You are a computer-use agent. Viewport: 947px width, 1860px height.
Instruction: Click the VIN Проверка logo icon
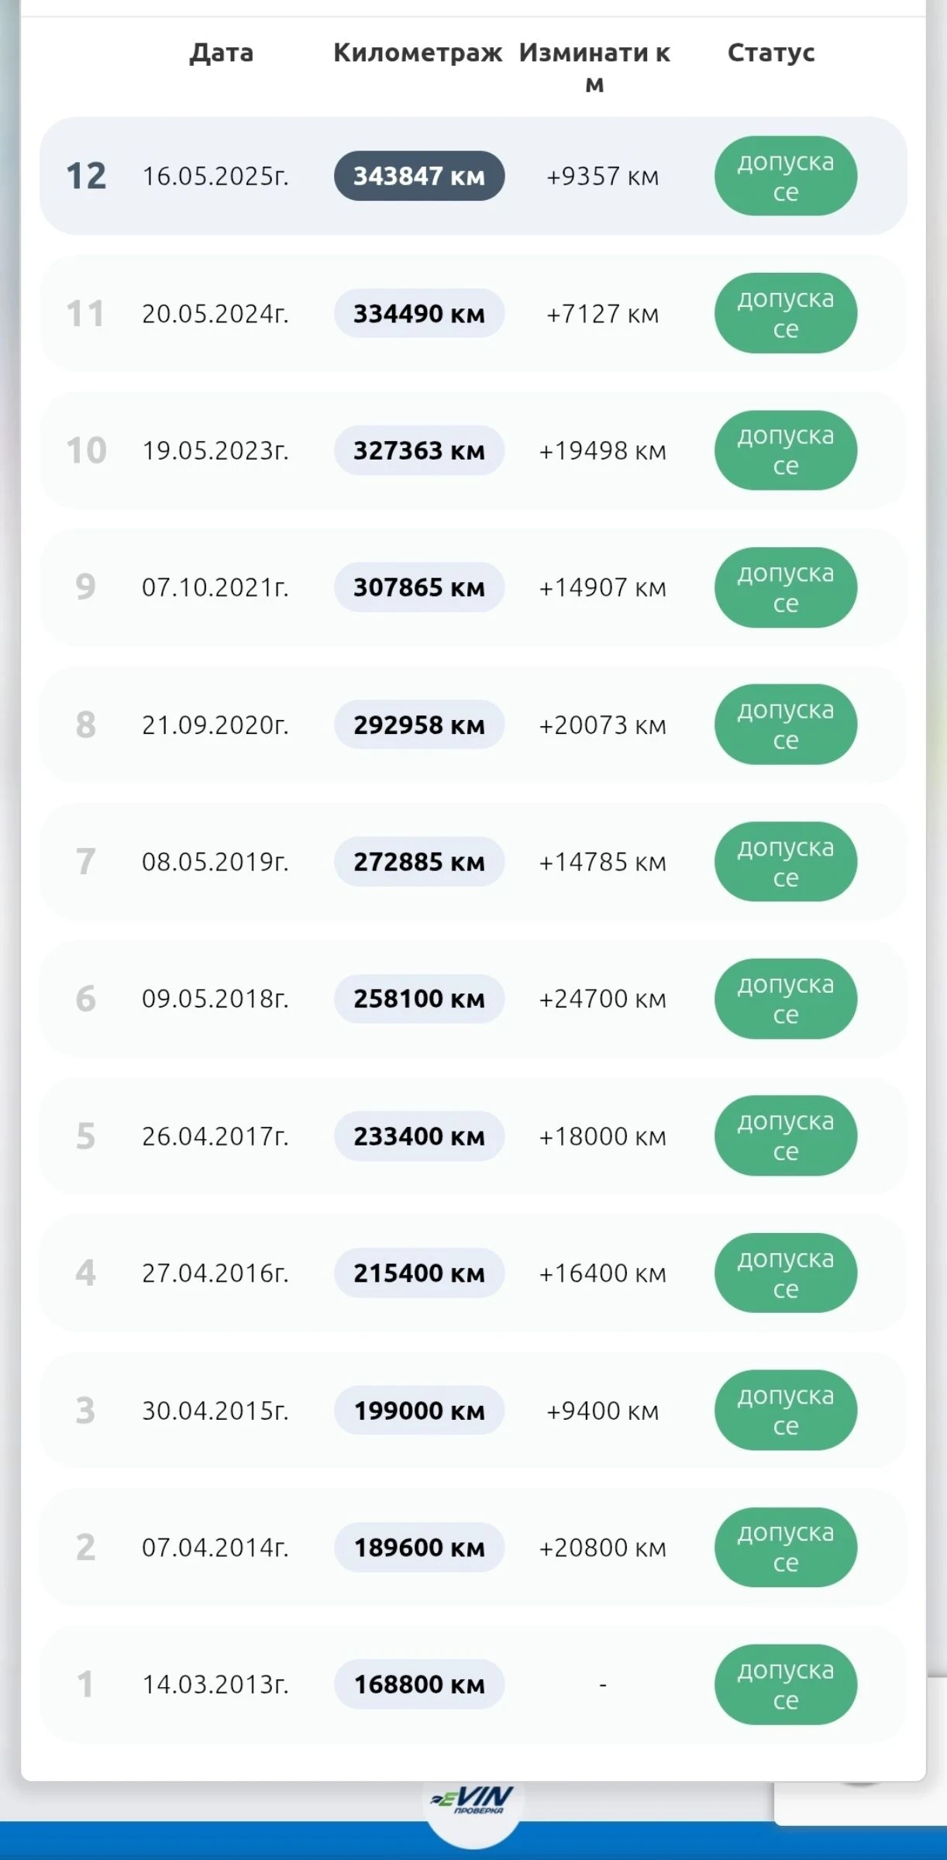(x=473, y=1800)
